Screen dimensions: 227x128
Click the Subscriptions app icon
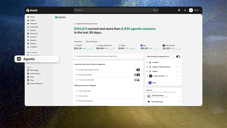[28, 74]
